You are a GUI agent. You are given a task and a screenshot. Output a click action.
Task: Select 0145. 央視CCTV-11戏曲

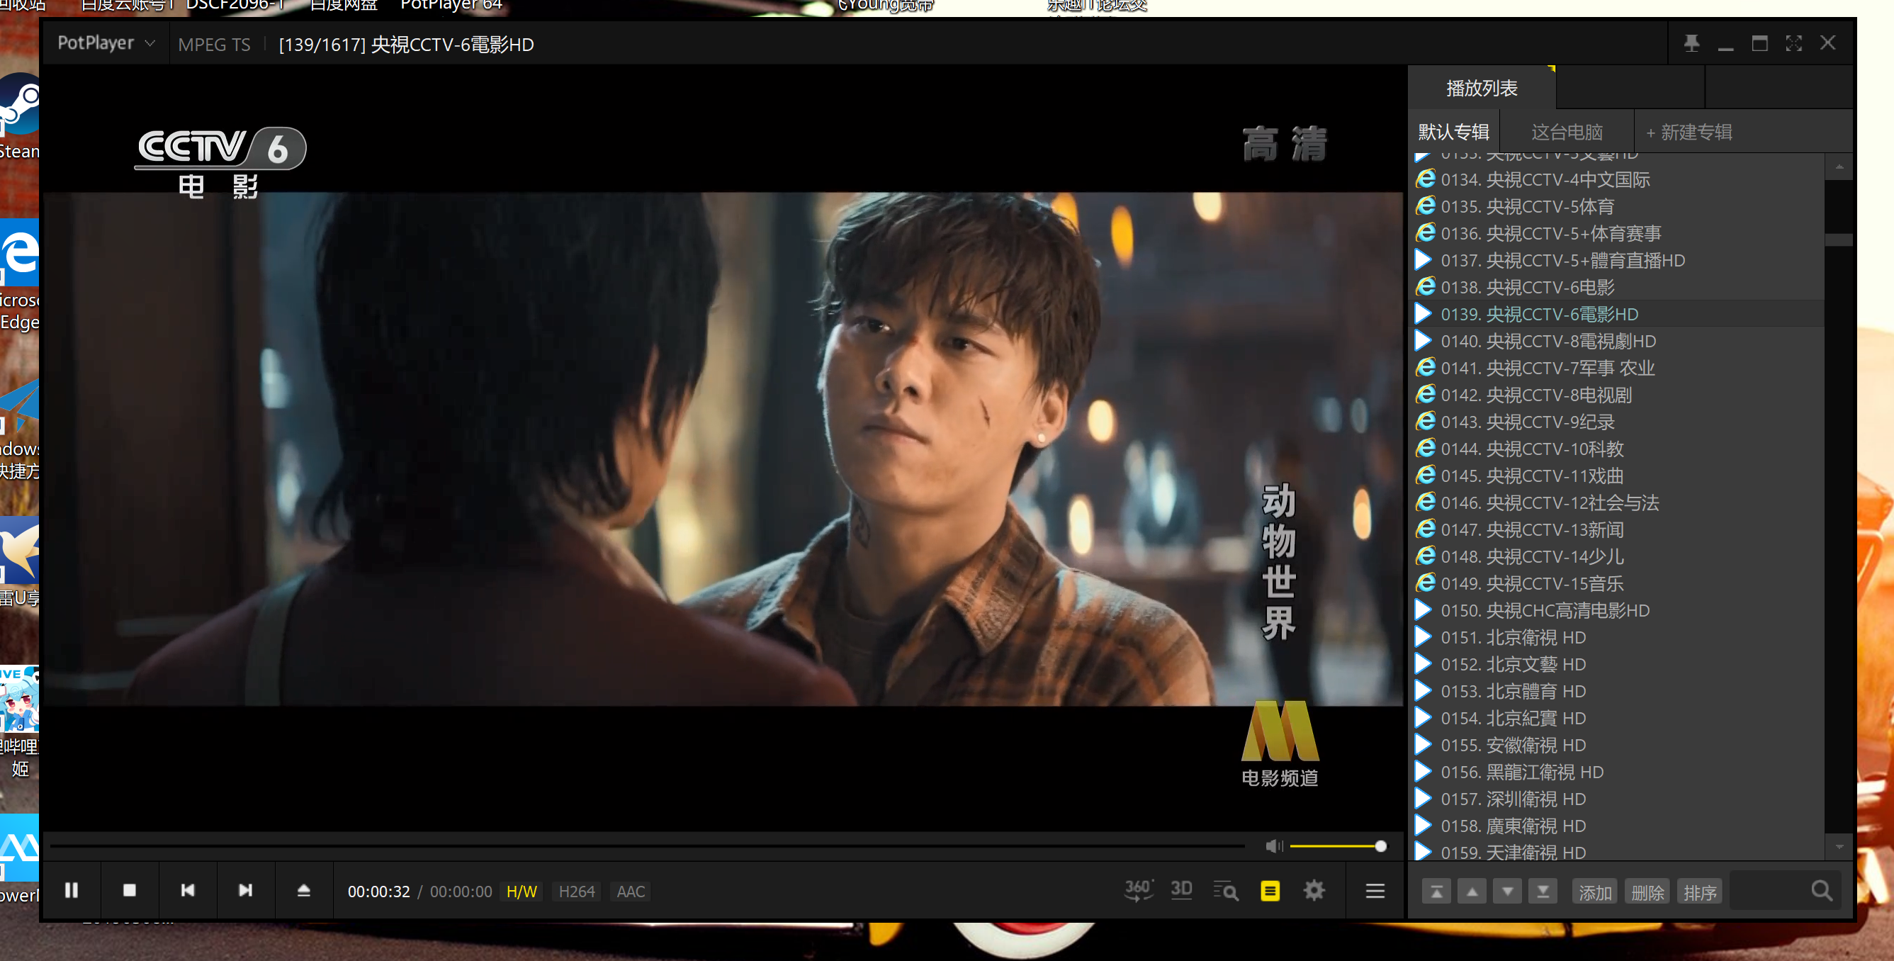pyautogui.click(x=1618, y=476)
